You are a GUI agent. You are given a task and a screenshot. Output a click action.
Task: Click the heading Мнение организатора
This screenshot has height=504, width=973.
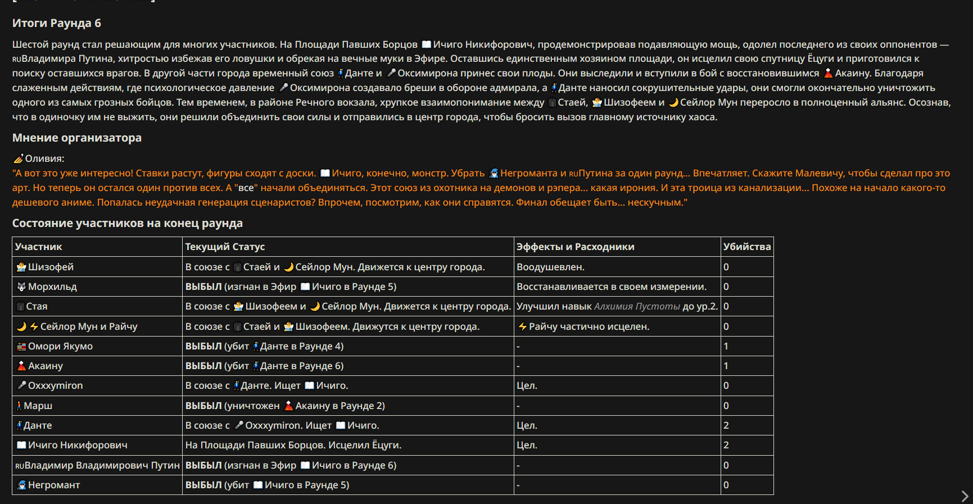pyautogui.click(x=77, y=138)
